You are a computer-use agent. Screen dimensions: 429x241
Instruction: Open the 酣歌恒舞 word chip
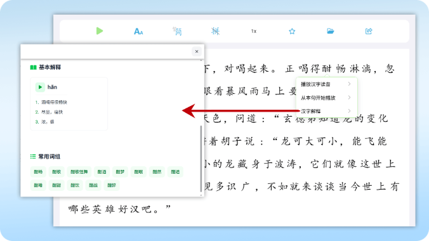pyautogui.click(x=79, y=172)
